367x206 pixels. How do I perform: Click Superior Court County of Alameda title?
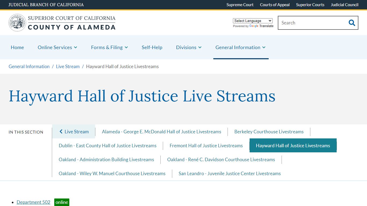coord(71,23)
